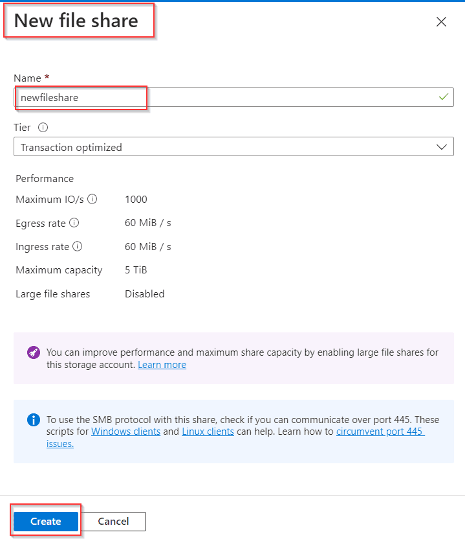Open the Tier dropdown
Screen dimensions: 465x541
[x=233, y=147]
